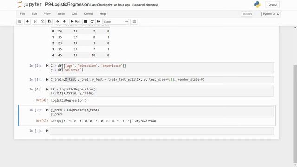This screenshot has height=167, width=297.
Task: Restart kernel and run all cells
Action: coord(99,22)
